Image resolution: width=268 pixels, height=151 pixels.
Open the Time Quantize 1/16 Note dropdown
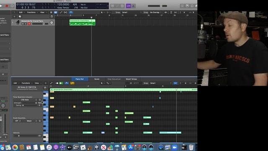pos(26,100)
